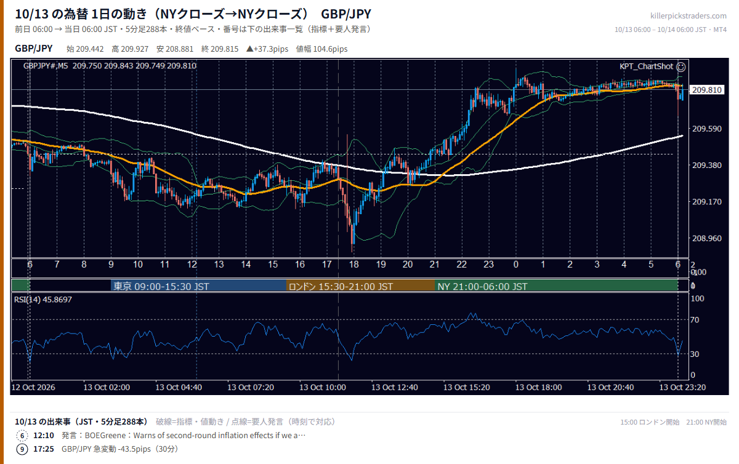The width and height of the screenshot is (739, 464).
Task: Click hour label 21 on the hour axis
Action: click(435, 265)
